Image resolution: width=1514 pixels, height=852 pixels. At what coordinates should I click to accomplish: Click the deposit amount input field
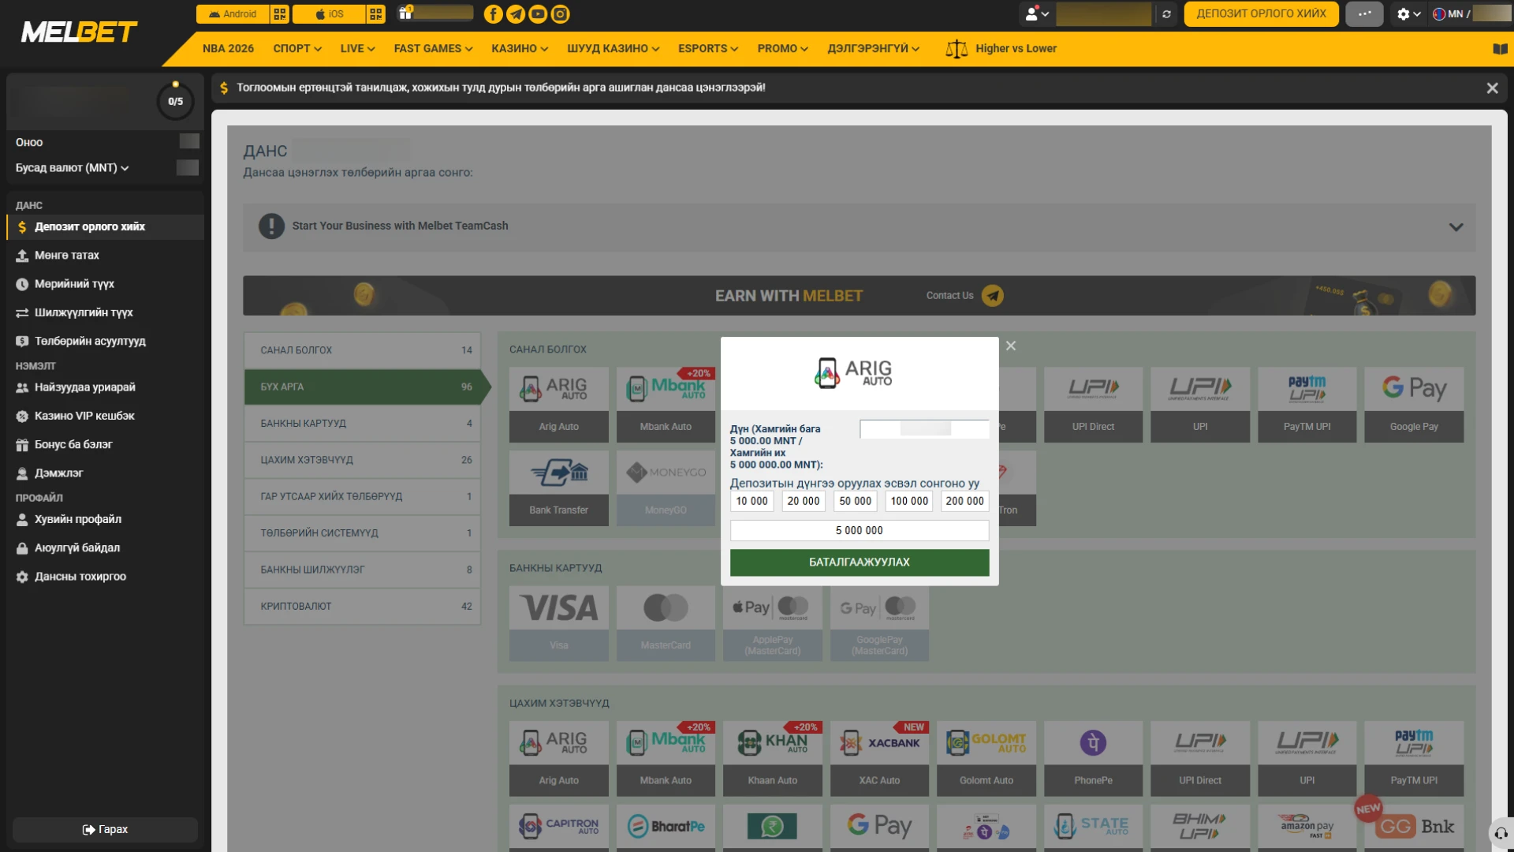pyautogui.click(x=924, y=428)
